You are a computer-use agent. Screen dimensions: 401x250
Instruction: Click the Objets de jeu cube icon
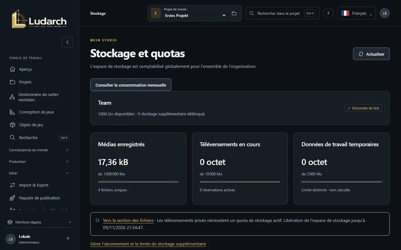13,125
